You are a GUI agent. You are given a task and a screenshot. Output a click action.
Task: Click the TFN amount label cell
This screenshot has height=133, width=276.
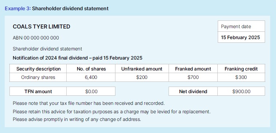point(38,91)
